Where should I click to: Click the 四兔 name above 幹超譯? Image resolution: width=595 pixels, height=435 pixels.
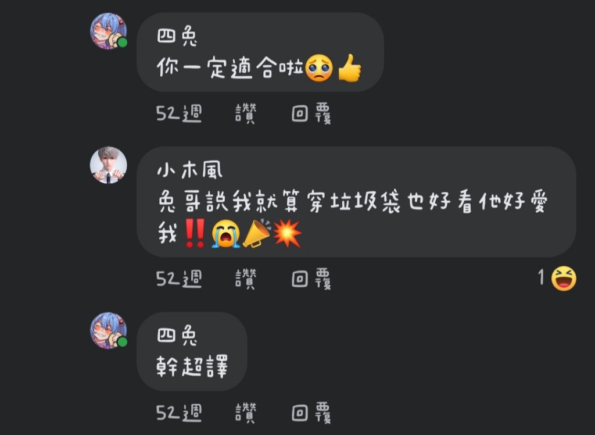[x=177, y=336]
